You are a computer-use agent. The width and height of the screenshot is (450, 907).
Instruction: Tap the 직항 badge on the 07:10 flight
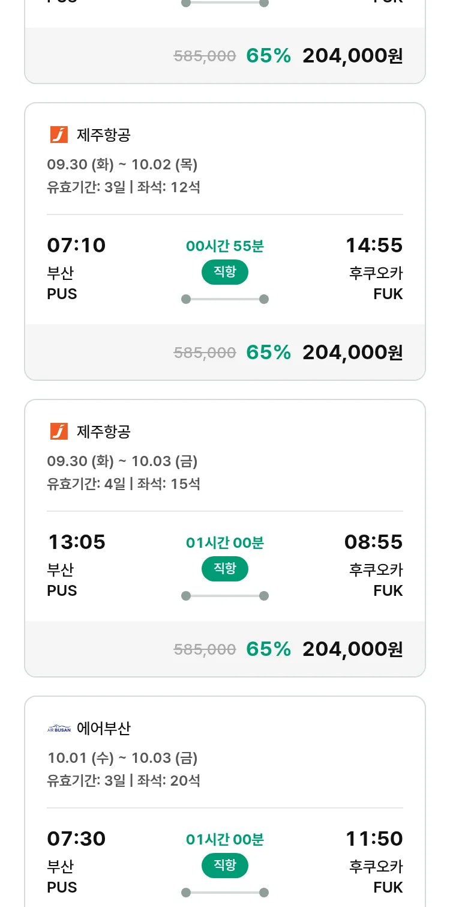click(x=225, y=272)
